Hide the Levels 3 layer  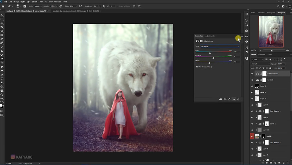pyautogui.click(x=252, y=80)
